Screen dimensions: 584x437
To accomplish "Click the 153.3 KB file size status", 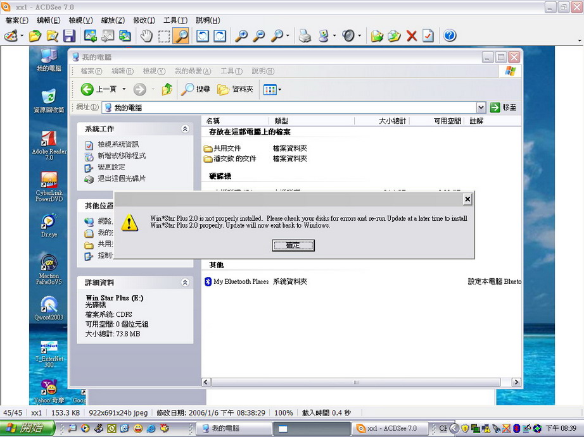I will coord(65,413).
